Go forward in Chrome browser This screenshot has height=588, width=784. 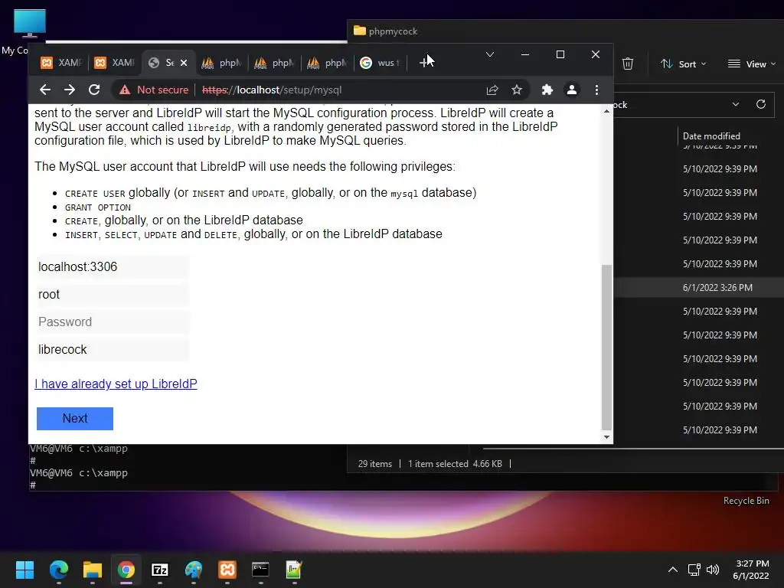[70, 90]
